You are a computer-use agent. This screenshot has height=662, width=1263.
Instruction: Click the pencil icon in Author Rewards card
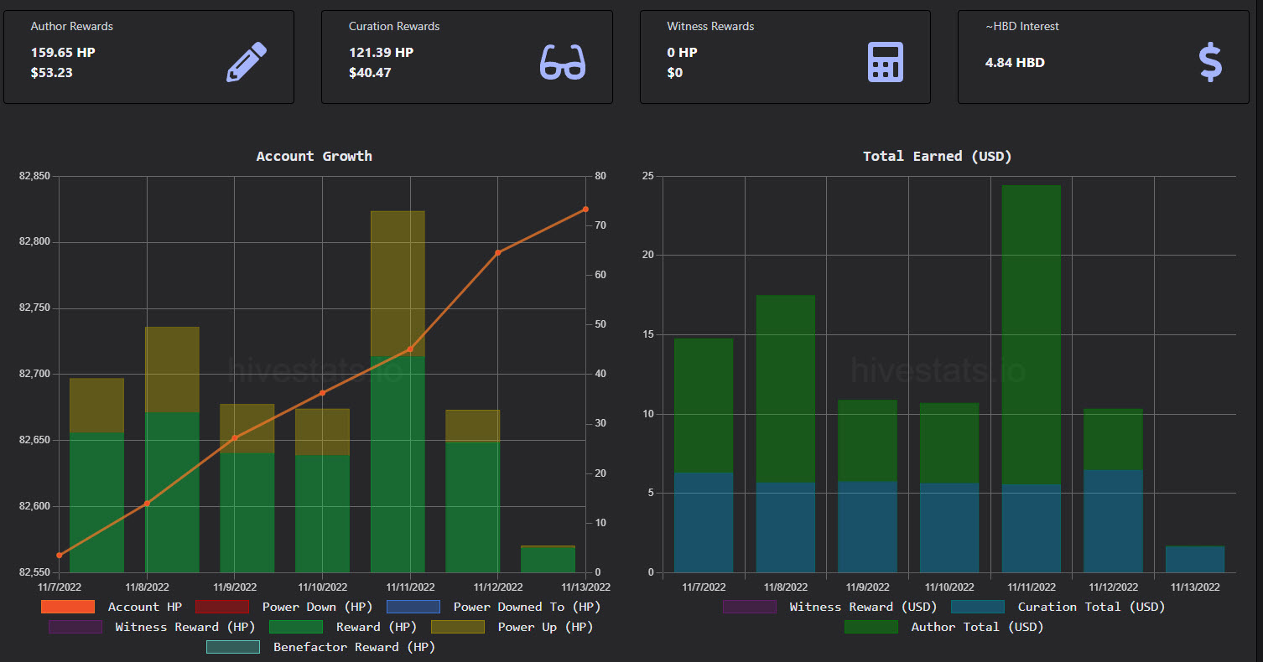tap(247, 62)
